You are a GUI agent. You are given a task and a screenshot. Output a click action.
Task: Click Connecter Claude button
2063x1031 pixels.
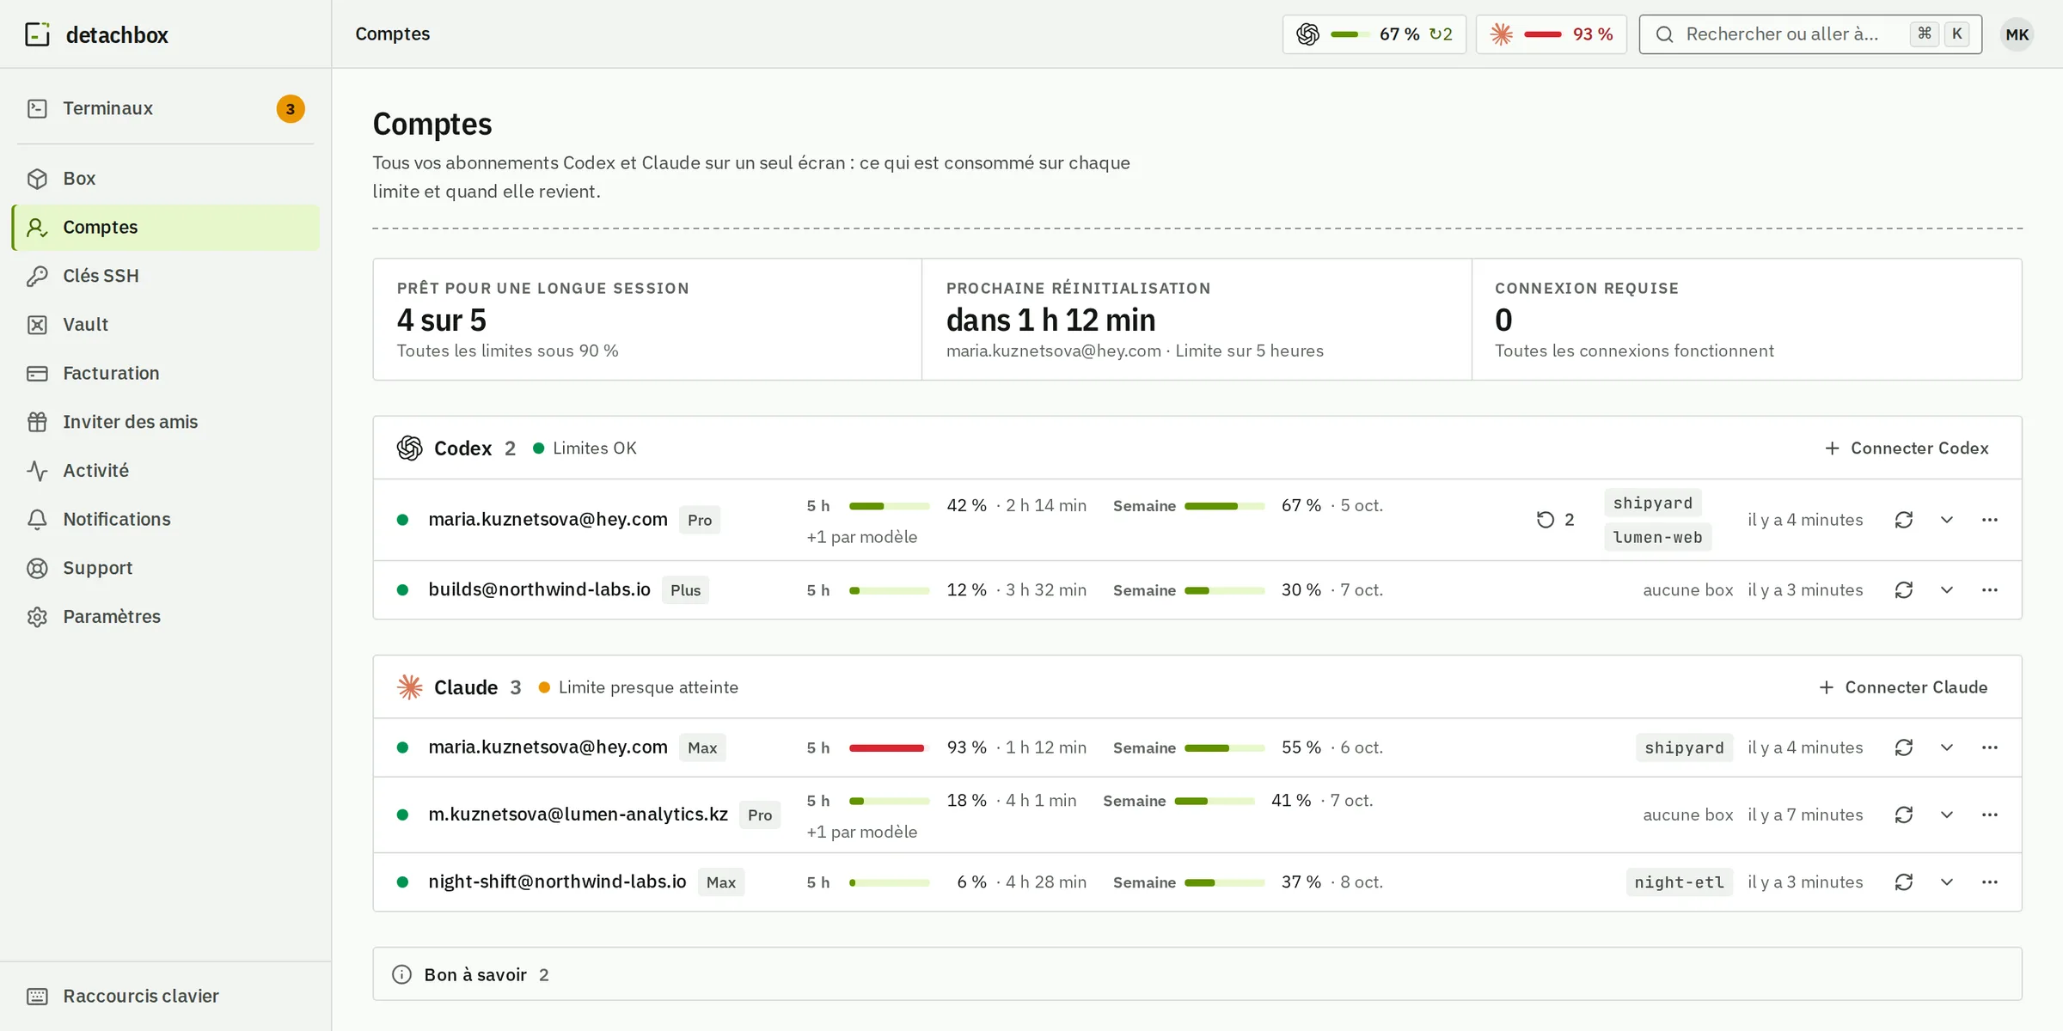[1903, 687]
